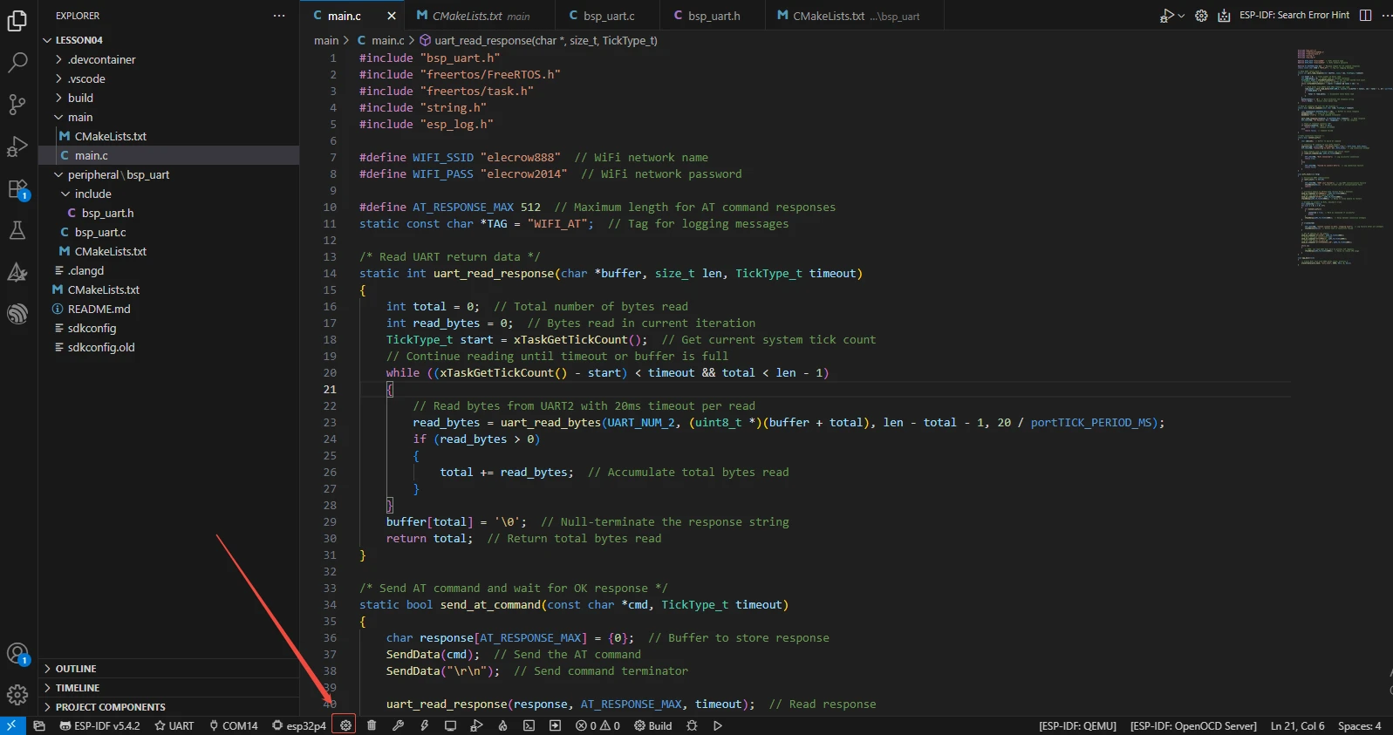Screen dimensions: 1393x735
Task: Expand the build folder
Action: [80, 98]
